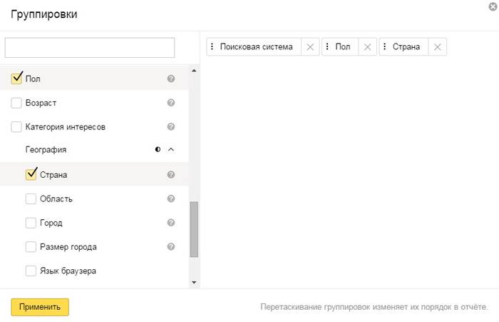The width and height of the screenshot is (499, 322).
Task: Click help icon next to Область
Action: tap(171, 198)
